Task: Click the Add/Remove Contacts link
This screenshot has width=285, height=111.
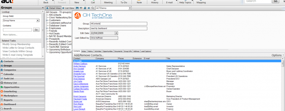Action: 89,55
